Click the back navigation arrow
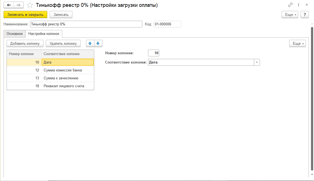This screenshot has height=181, width=314. pyautogui.click(x=9, y=5)
